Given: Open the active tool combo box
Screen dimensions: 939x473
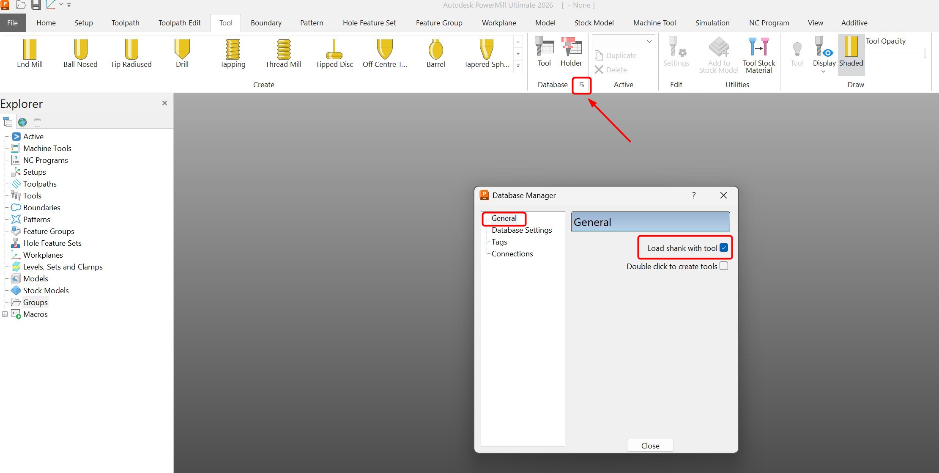Looking at the screenshot, I should 623,41.
